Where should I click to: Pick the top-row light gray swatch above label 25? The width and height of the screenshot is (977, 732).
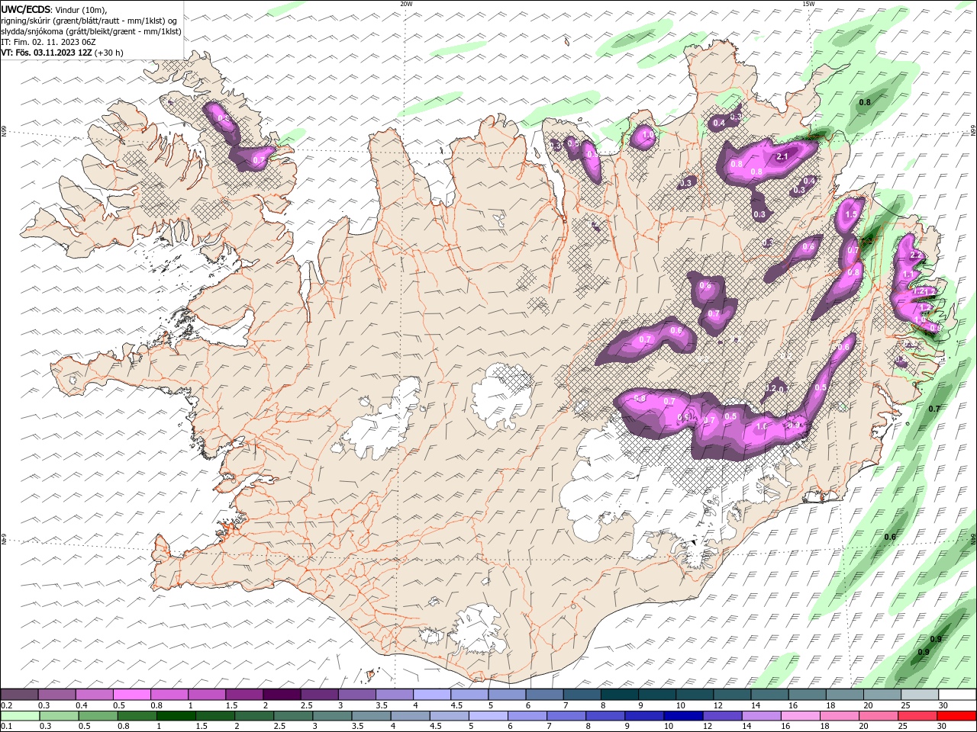point(920,695)
